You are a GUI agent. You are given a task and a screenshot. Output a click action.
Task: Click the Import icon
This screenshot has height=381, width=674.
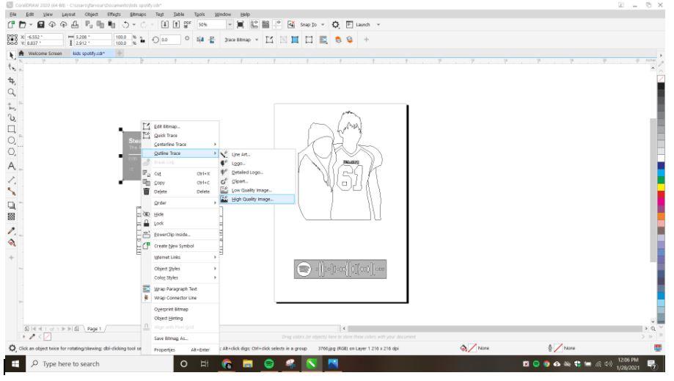[x=164, y=24]
